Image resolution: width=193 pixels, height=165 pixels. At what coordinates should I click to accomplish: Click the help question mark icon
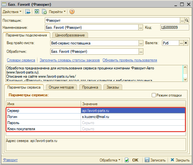72,12
